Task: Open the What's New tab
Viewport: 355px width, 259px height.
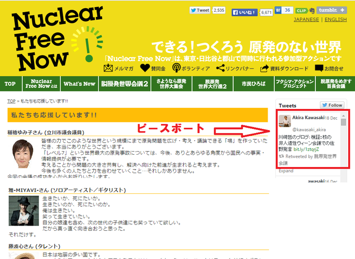Action: [x=79, y=84]
